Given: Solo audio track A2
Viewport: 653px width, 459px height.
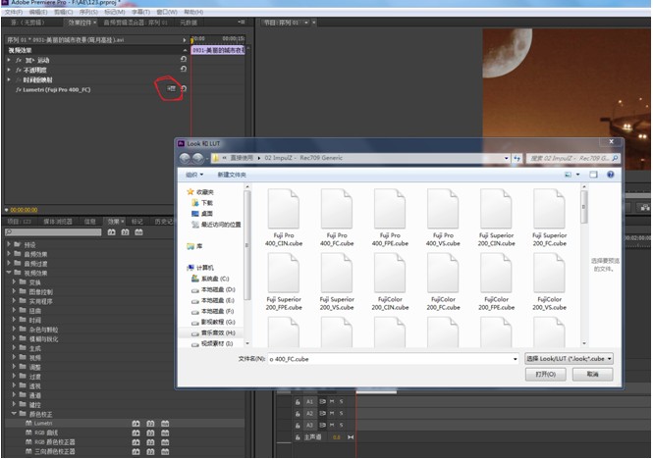Looking at the screenshot, I should point(341,413).
